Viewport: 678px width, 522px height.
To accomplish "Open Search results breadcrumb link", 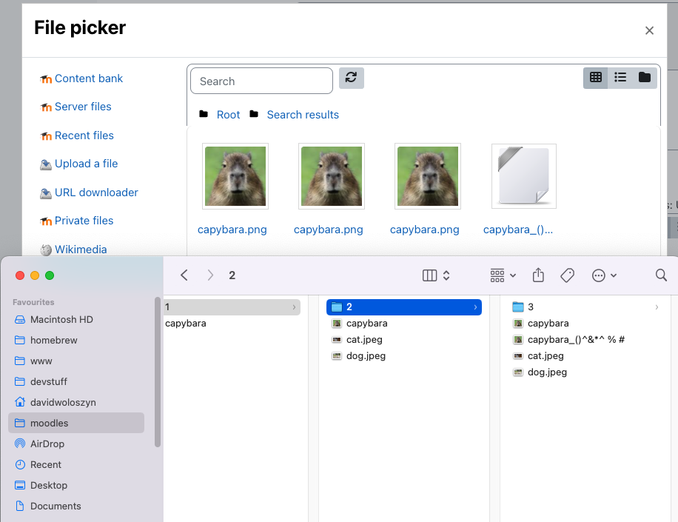I will pyautogui.click(x=303, y=115).
